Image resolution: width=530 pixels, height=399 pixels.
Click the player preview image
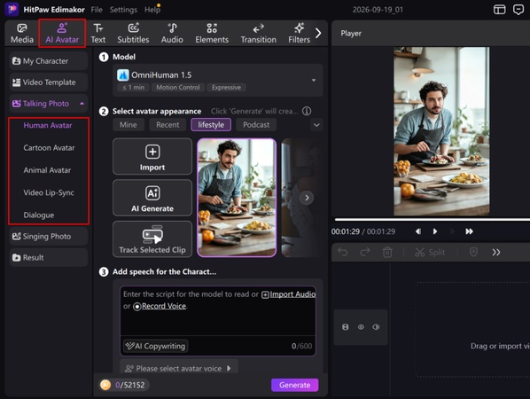(x=441, y=131)
